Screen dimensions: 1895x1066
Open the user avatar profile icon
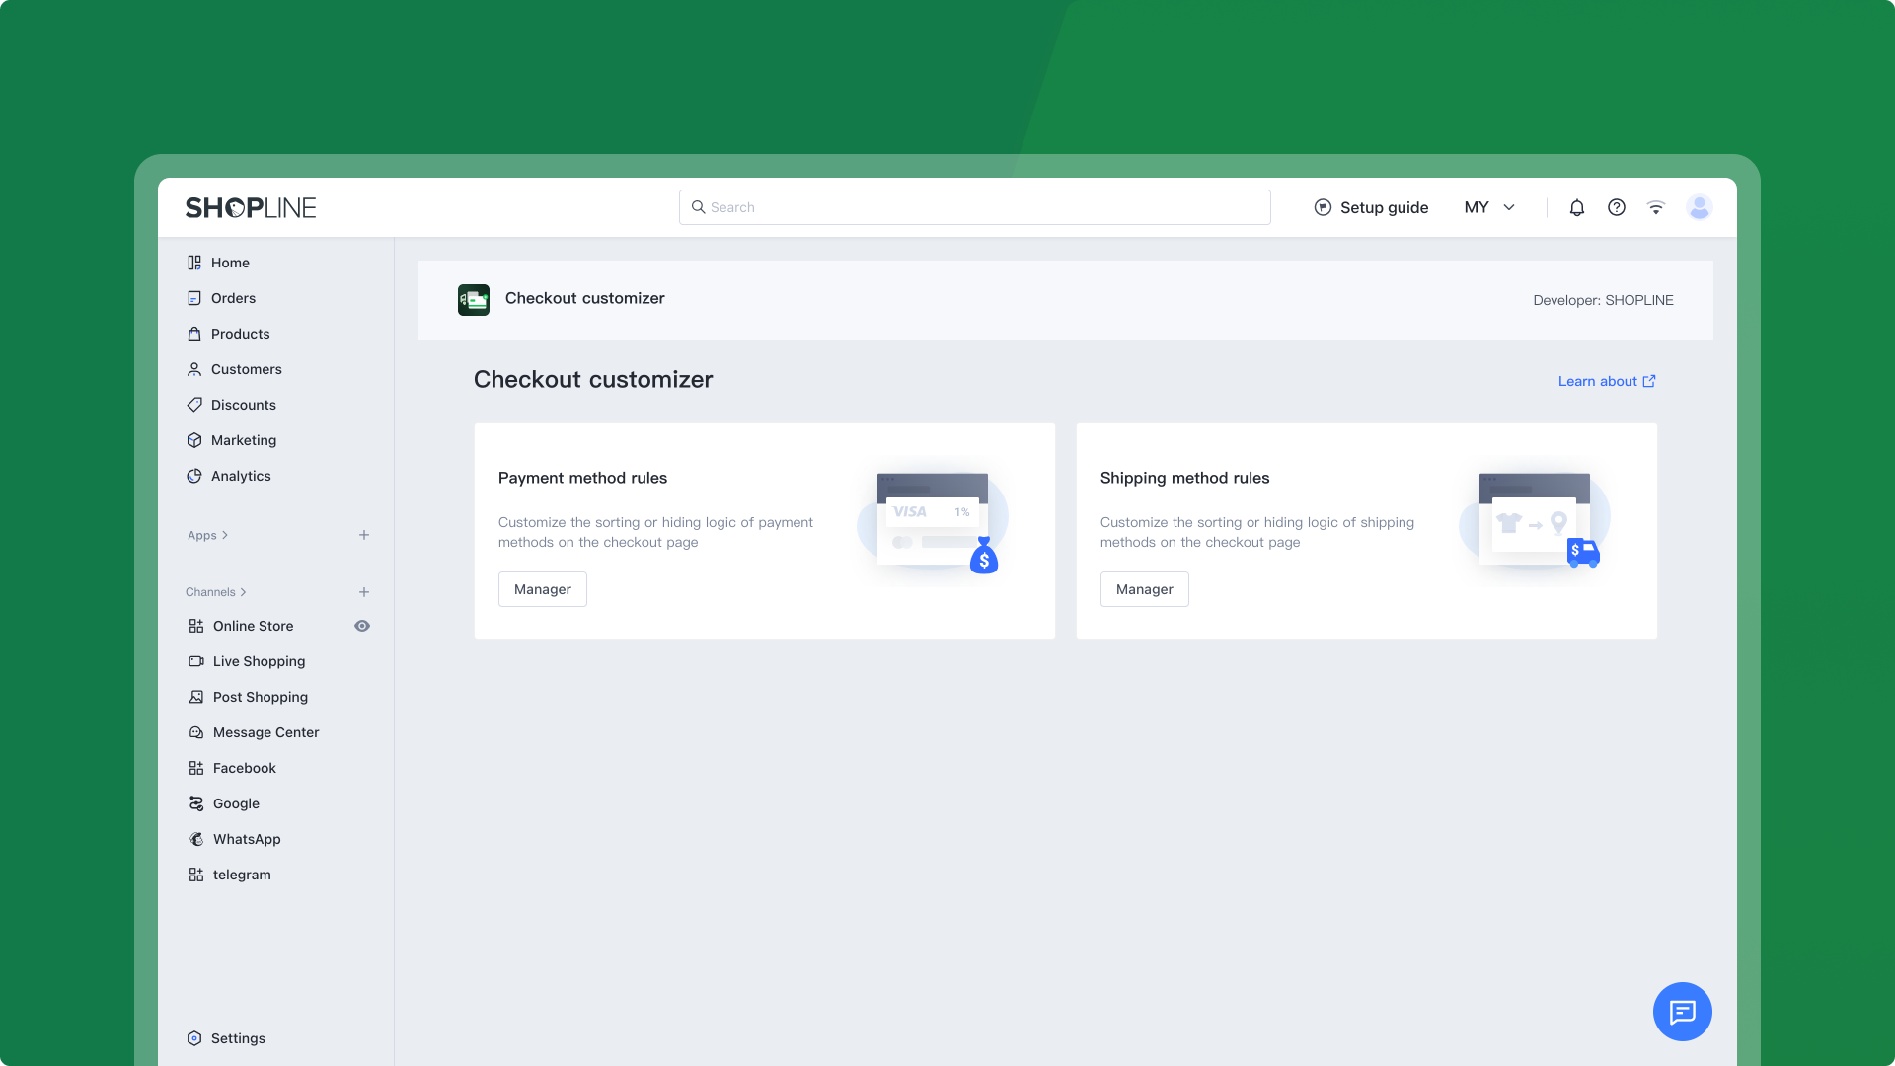(1699, 207)
